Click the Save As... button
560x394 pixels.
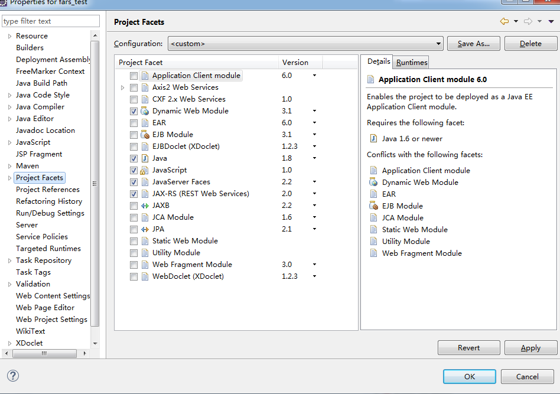pos(474,44)
